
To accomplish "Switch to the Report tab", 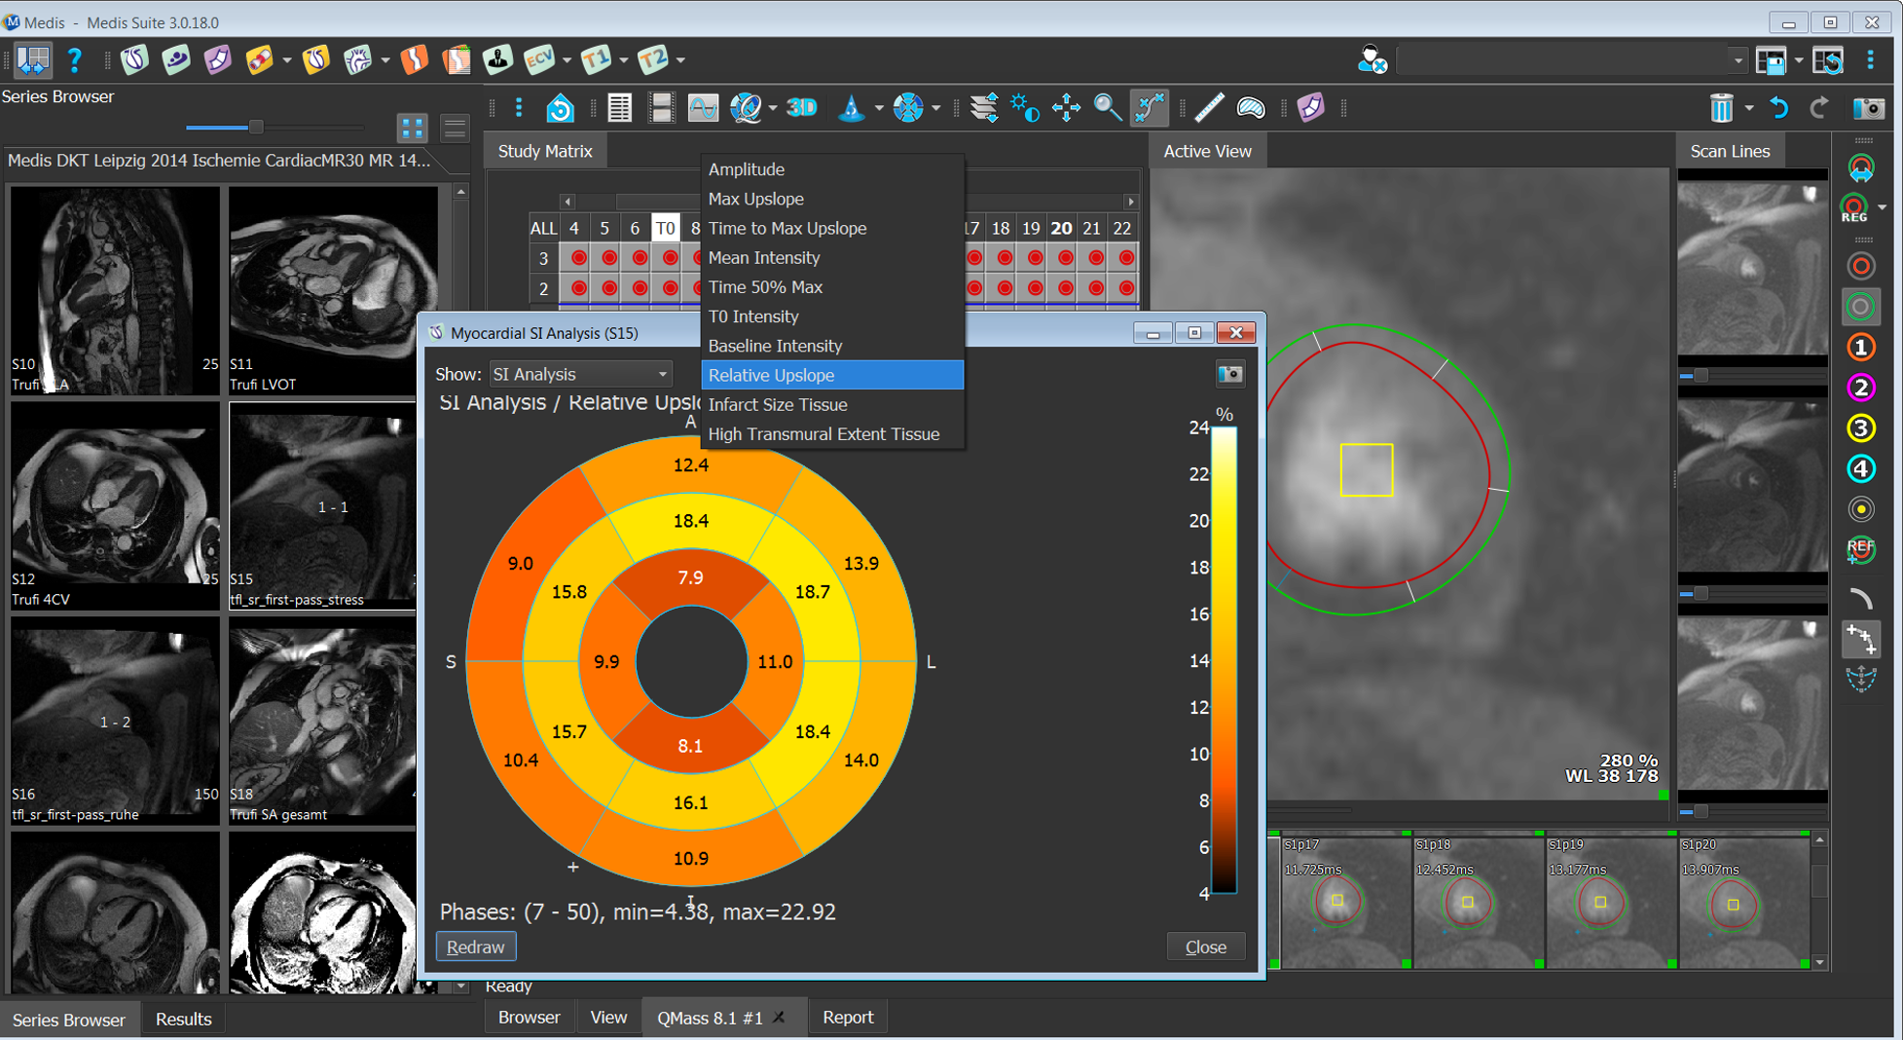I will point(847,1017).
